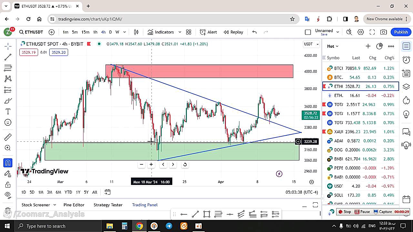
Task: Toggle the layout save checkbox square
Action: 308,32
